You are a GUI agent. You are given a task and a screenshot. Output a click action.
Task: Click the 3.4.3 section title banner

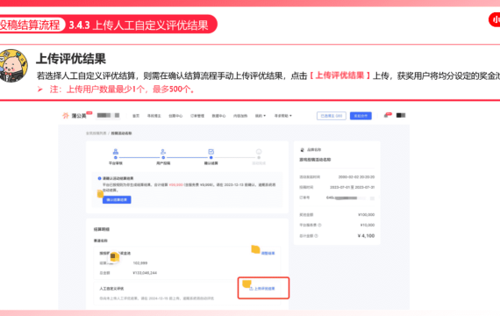point(139,25)
